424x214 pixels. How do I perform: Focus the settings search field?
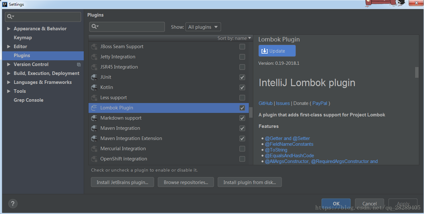point(43,17)
